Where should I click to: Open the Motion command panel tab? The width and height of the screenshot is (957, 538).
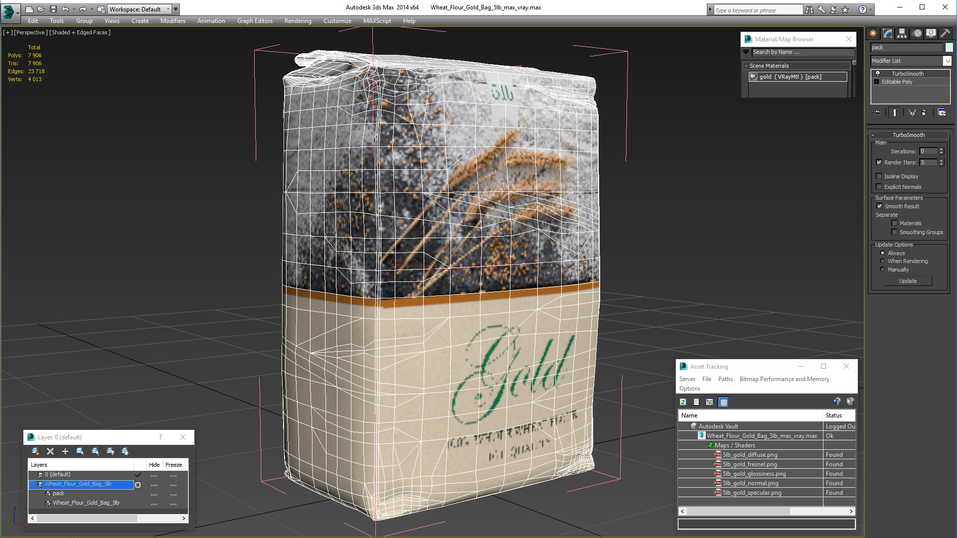tap(917, 33)
